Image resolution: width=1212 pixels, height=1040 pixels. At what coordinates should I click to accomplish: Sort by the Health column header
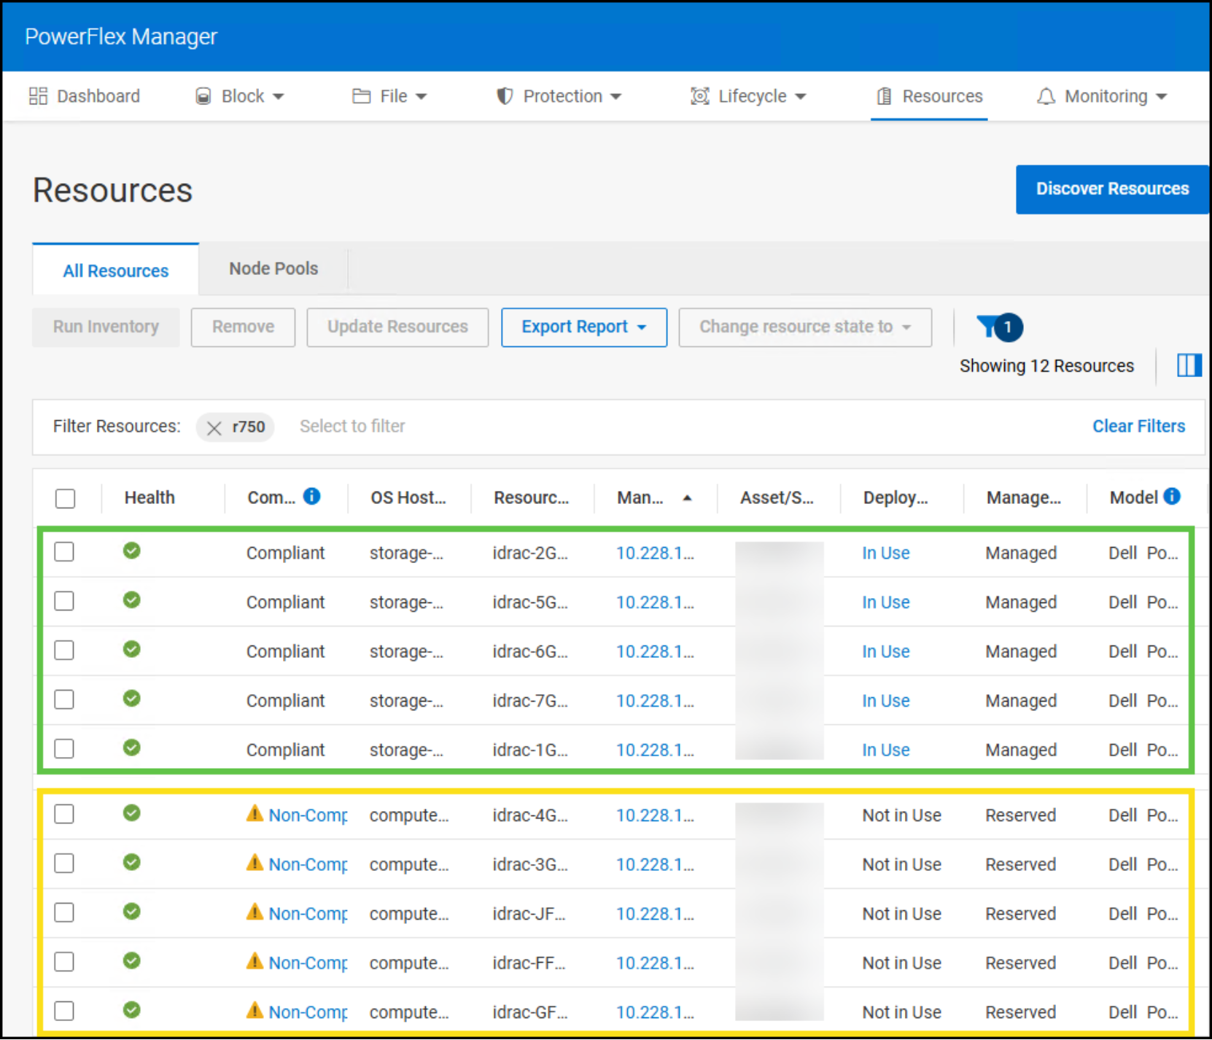pos(149,497)
